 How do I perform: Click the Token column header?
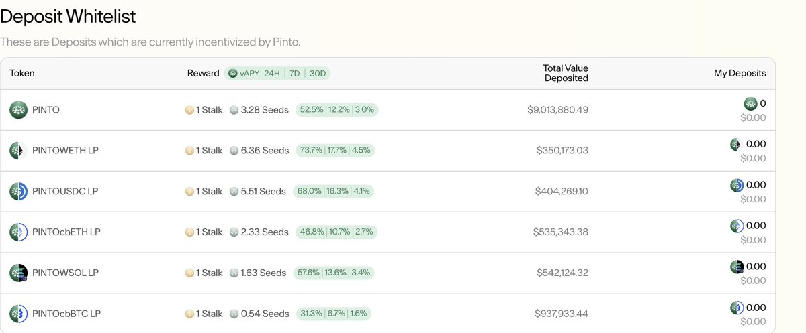(22, 73)
